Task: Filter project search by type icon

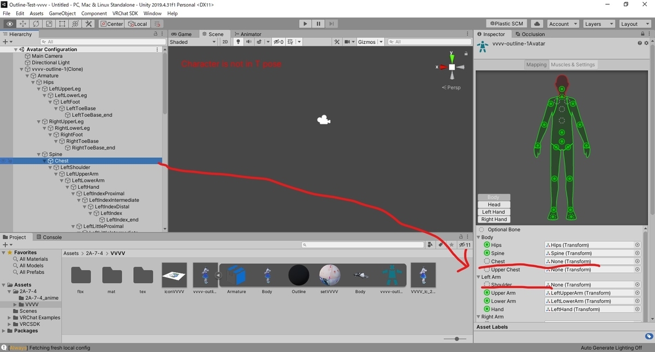Action: click(x=431, y=245)
